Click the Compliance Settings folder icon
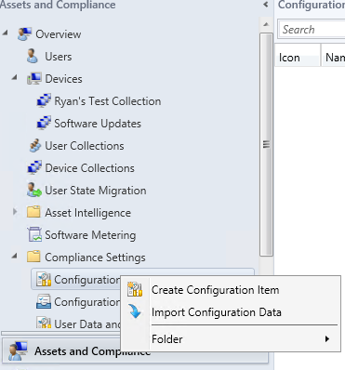Screen dimensions: 345x370 (x=33, y=257)
